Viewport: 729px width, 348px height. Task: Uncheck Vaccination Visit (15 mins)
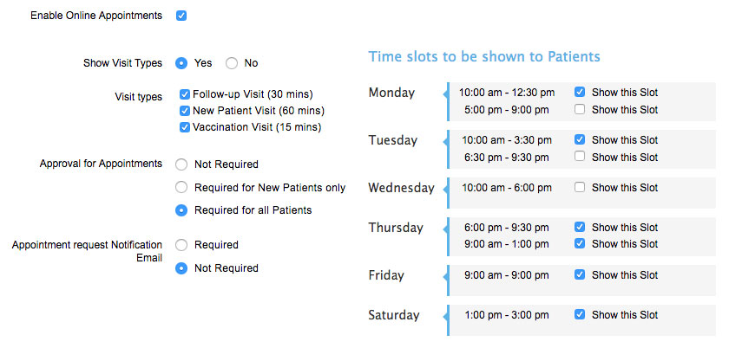(185, 127)
